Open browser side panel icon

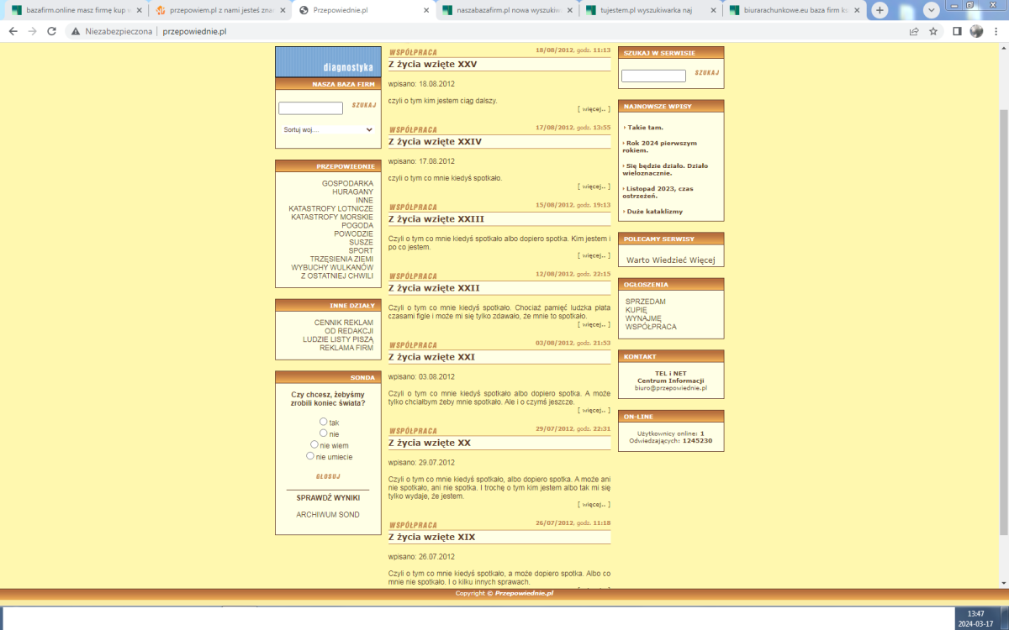957,31
